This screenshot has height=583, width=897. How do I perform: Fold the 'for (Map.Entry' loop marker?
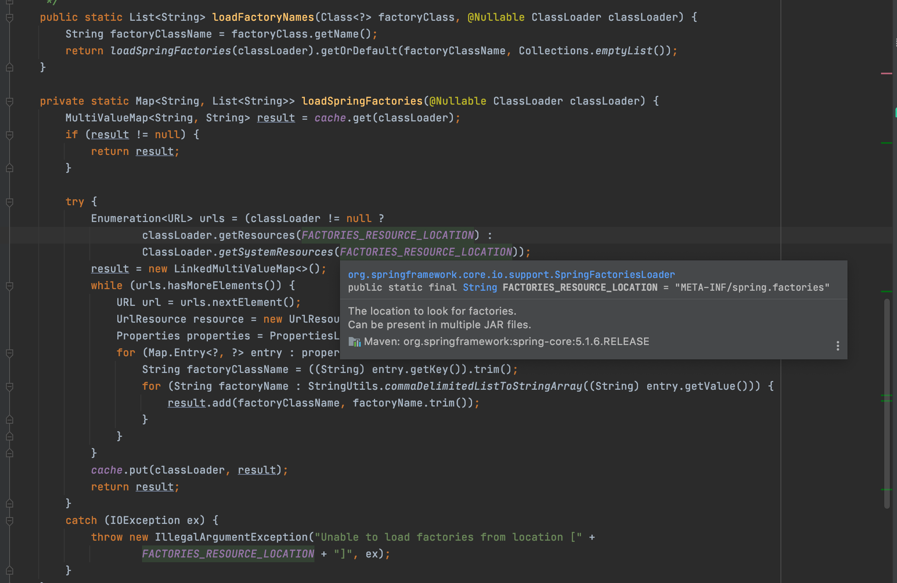click(10, 353)
